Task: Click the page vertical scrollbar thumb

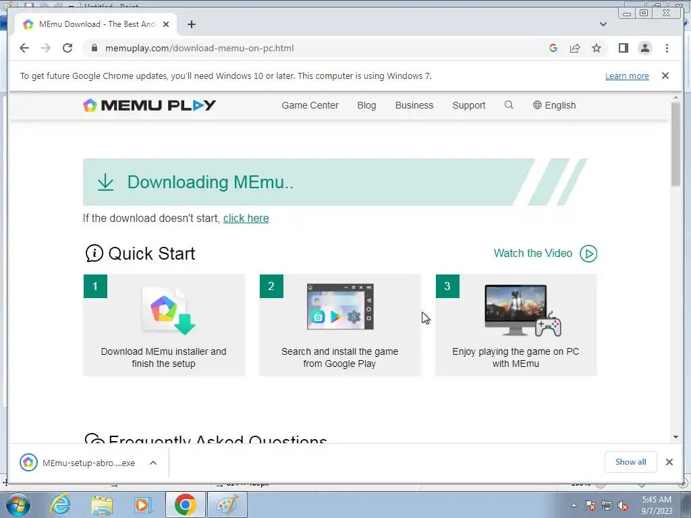Action: click(676, 143)
